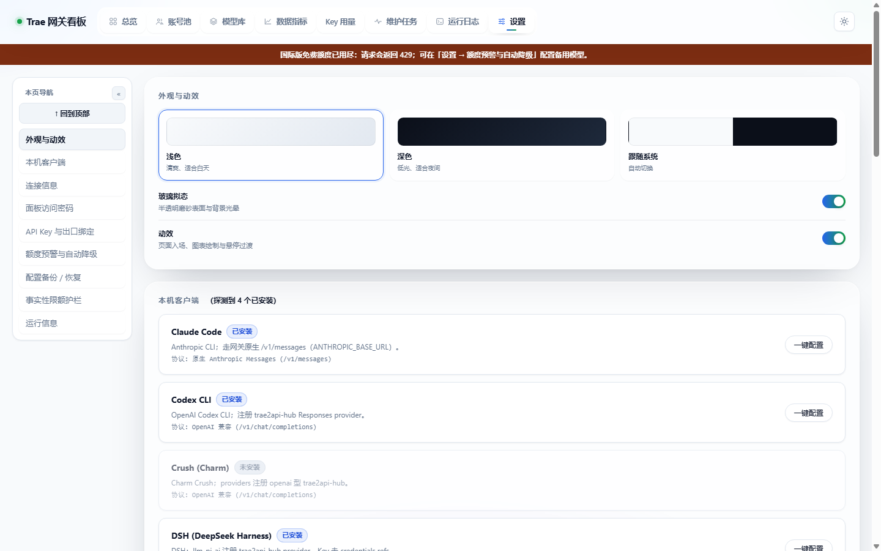Switch to the 账号池 tab
This screenshot has height=551, width=881.
tap(173, 21)
